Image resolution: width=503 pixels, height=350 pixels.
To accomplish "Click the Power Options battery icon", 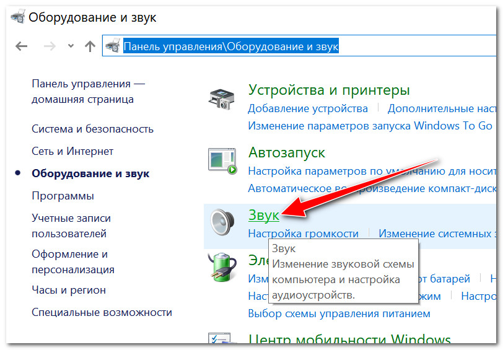I will [222, 267].
